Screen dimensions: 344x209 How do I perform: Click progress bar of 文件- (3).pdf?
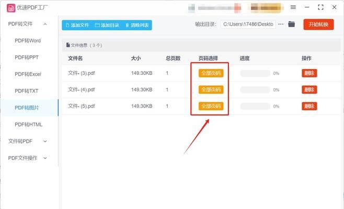click(255, 73)
